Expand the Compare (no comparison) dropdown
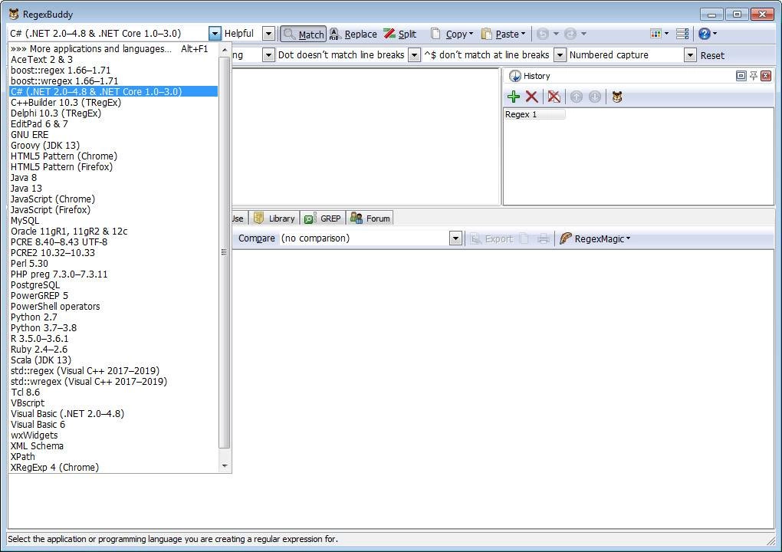The width and height of the screenshot is (782, 552). (x=455, y=238)
